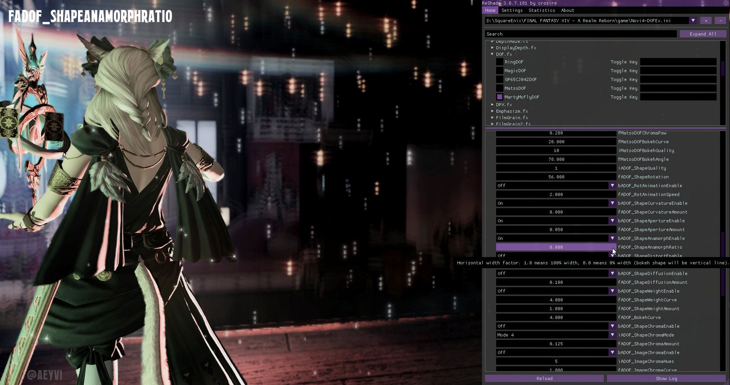Adjust the fADOF_ShapeApertureAmount value slider

(x=556, y=230)
